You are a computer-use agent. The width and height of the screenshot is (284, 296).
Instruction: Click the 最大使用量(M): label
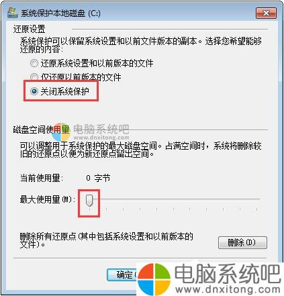pos(48,199)
